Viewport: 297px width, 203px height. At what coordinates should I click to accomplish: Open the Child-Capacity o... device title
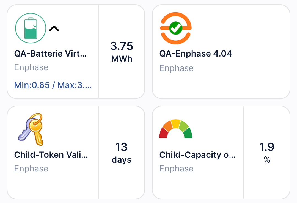[197, 154]
